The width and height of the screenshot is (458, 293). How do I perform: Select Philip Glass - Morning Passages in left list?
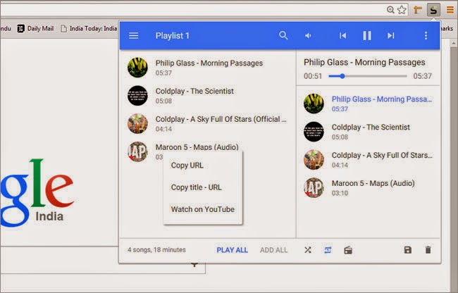tap(208, 68)
